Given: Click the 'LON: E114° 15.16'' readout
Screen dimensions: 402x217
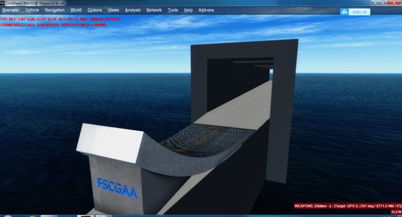Looking at the screenshot, I should click(x=42, y=19).
